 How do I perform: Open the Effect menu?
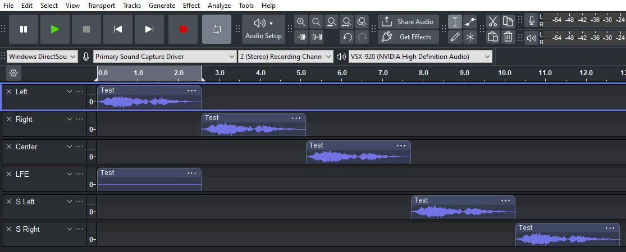[x=191, y=6]
